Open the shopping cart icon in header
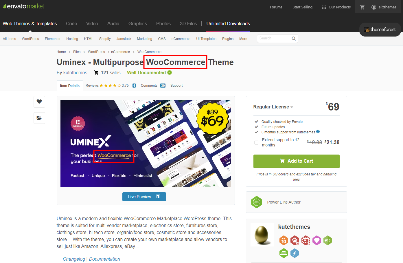 362,7
